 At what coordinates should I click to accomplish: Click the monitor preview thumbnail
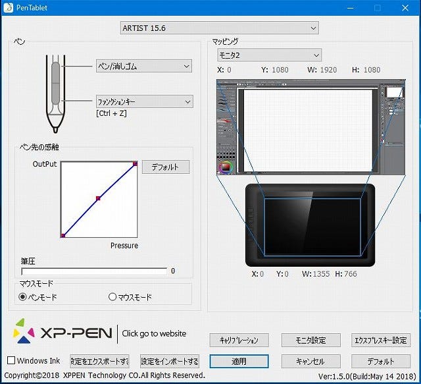(311, 127)
